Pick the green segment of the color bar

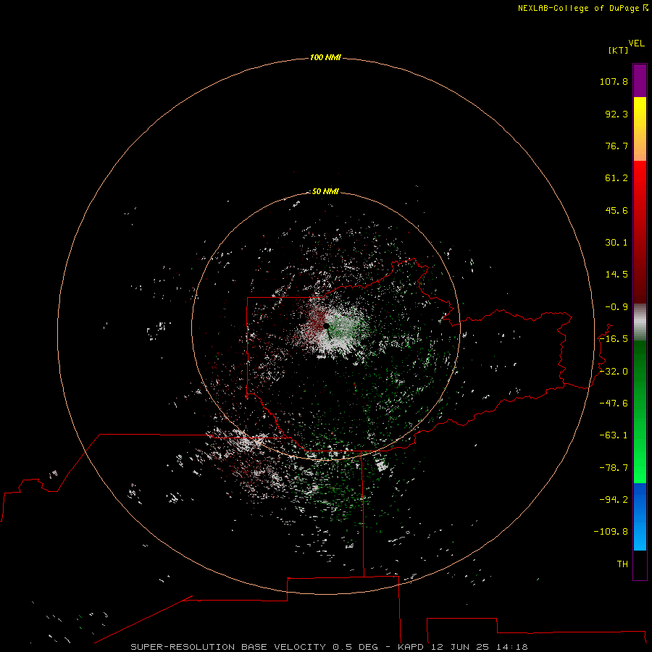[x=640, y=411]
